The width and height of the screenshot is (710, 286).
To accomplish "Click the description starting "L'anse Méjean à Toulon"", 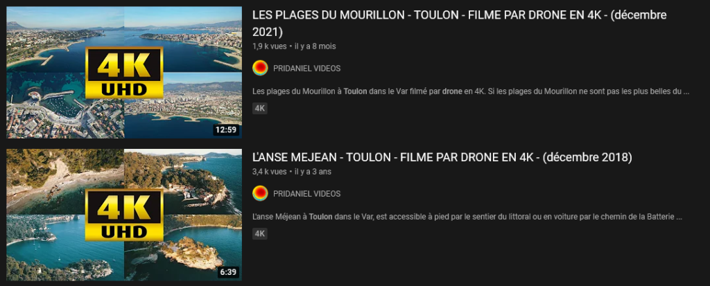I will (x=467, y=217).
